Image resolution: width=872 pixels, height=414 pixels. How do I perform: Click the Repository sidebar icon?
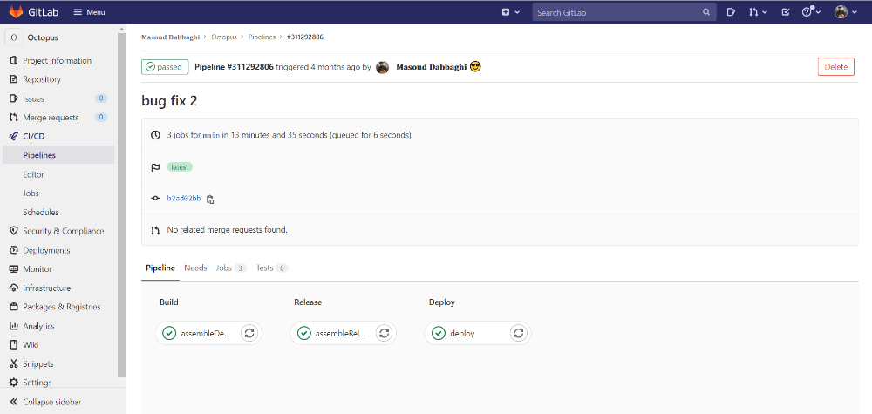(14, 79)
